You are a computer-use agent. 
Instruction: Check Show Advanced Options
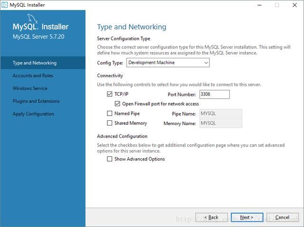pyautogui.click(x=110, y=159)
